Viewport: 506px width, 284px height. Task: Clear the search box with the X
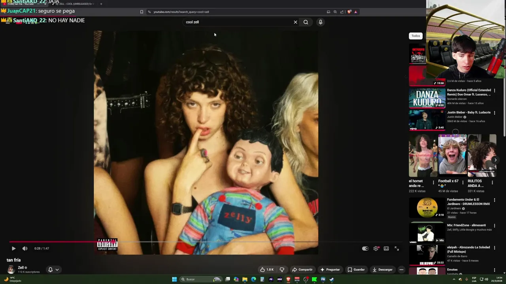(x=295, y=22)
